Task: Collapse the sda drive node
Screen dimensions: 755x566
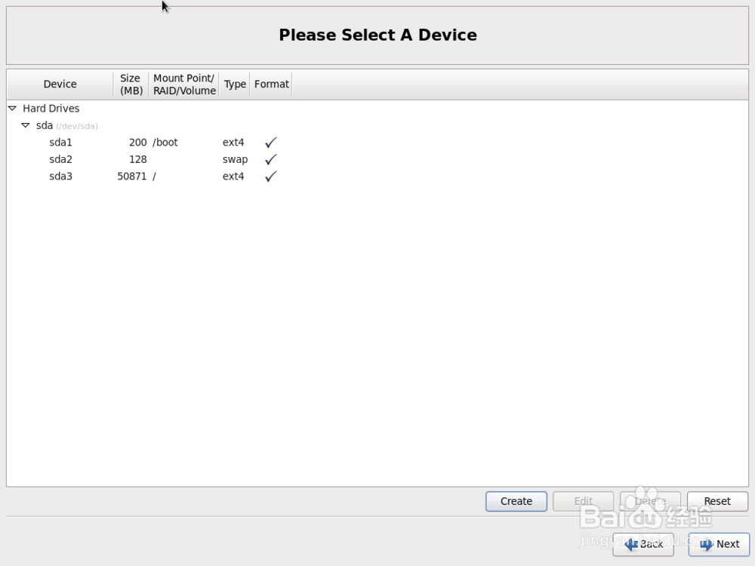Action: [x=26, y=125]
